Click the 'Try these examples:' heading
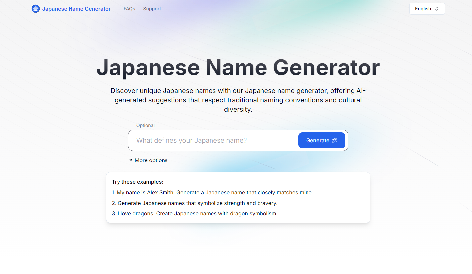Screen dimensions: 472x274 click(x=138, y=182)
